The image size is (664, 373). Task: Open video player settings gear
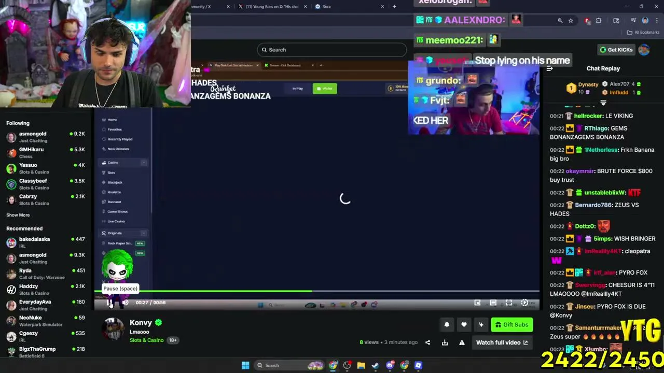pos(524,303)
